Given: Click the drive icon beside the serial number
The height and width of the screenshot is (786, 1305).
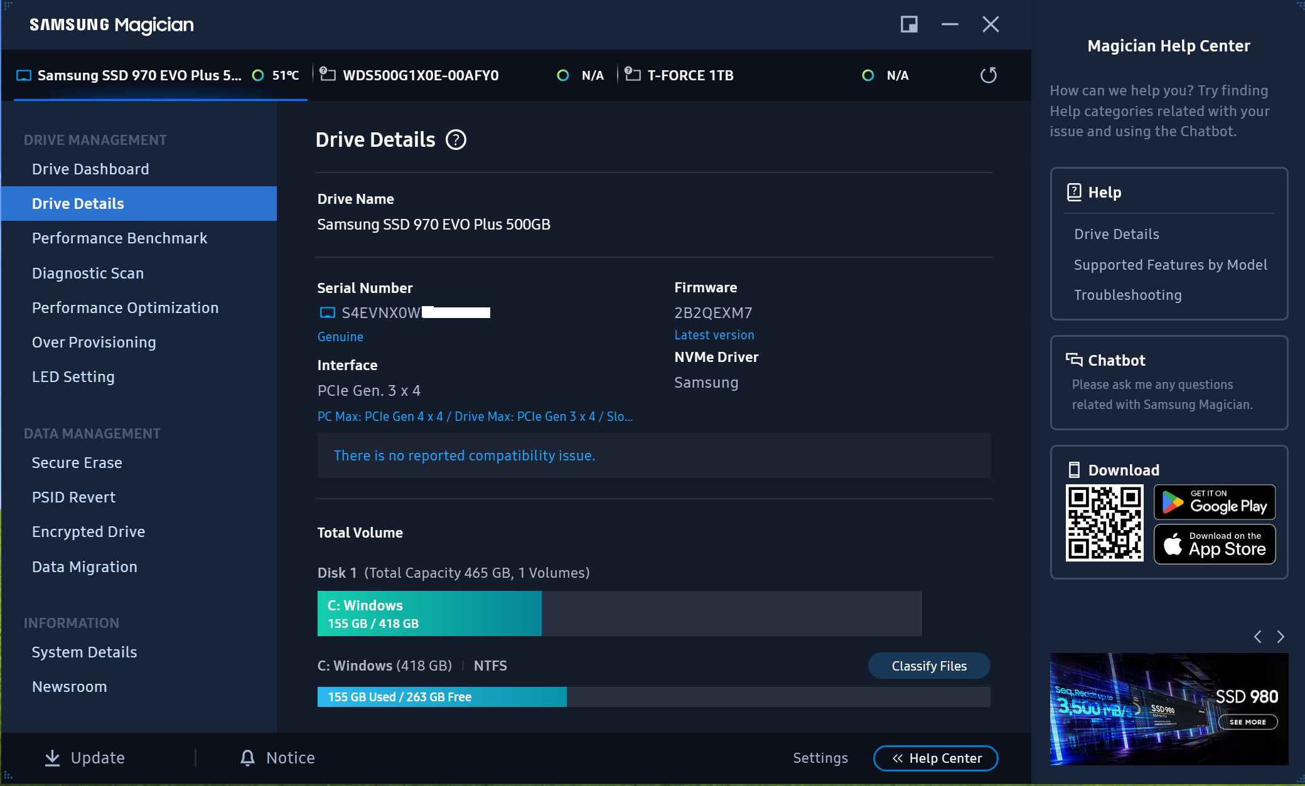Looking at the screenshot, I should pos(328,312).
